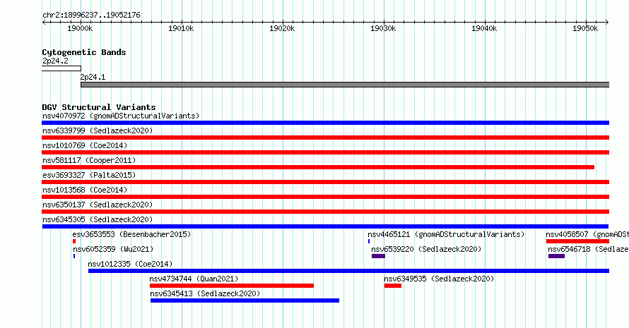Click the red nsv6339799 variant bar
Screen dimensions: 629x328
325,138
